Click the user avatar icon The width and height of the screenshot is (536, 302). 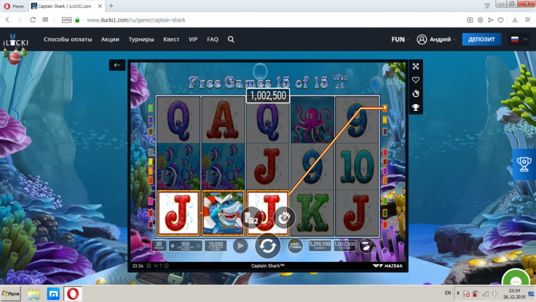pyautogui.click(x=422, y=39)
